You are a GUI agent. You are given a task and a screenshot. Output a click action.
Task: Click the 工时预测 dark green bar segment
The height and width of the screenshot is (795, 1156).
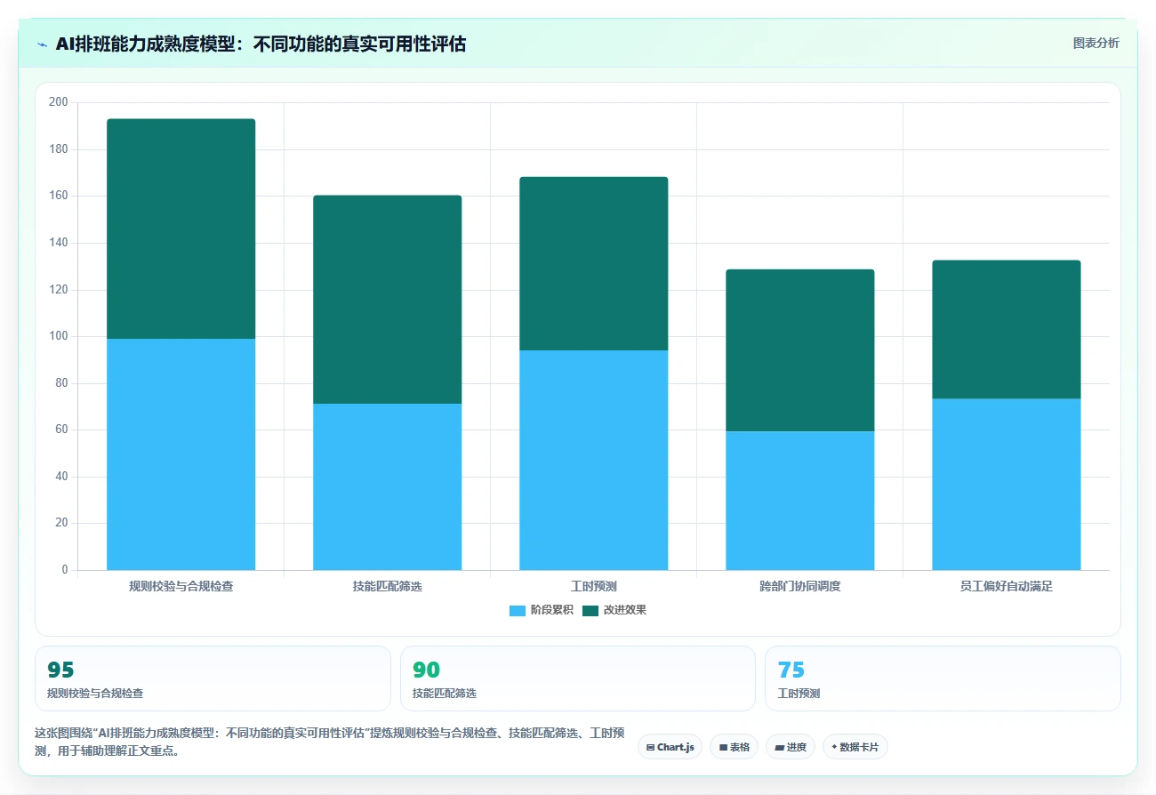tap(593, 263)
